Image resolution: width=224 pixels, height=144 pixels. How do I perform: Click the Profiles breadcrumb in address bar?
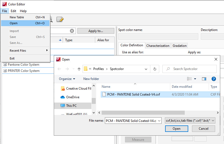tap(99, 69)
